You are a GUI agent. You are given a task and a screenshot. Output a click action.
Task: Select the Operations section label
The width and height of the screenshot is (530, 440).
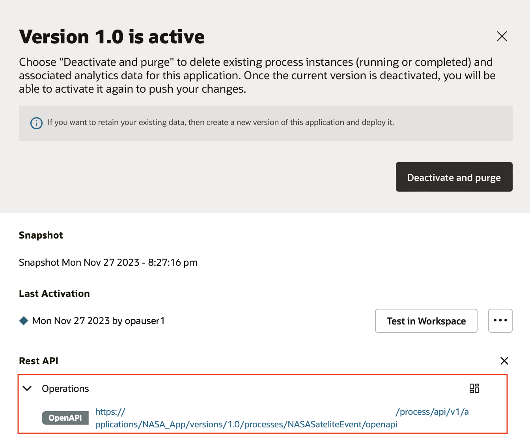65,388
